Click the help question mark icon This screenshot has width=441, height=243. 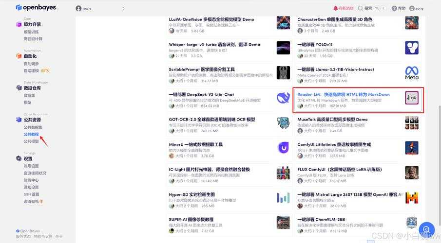pos(394,8)
